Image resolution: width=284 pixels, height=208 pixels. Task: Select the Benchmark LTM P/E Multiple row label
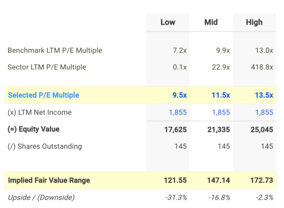tap(55, 50)
